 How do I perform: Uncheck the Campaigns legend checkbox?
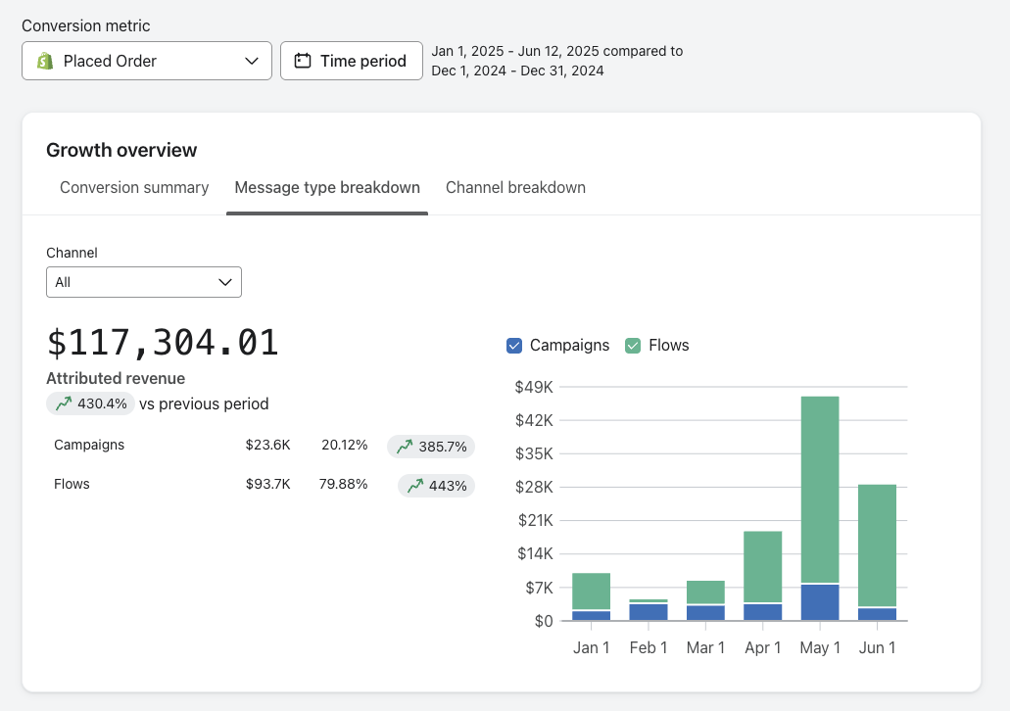[514, 346]
